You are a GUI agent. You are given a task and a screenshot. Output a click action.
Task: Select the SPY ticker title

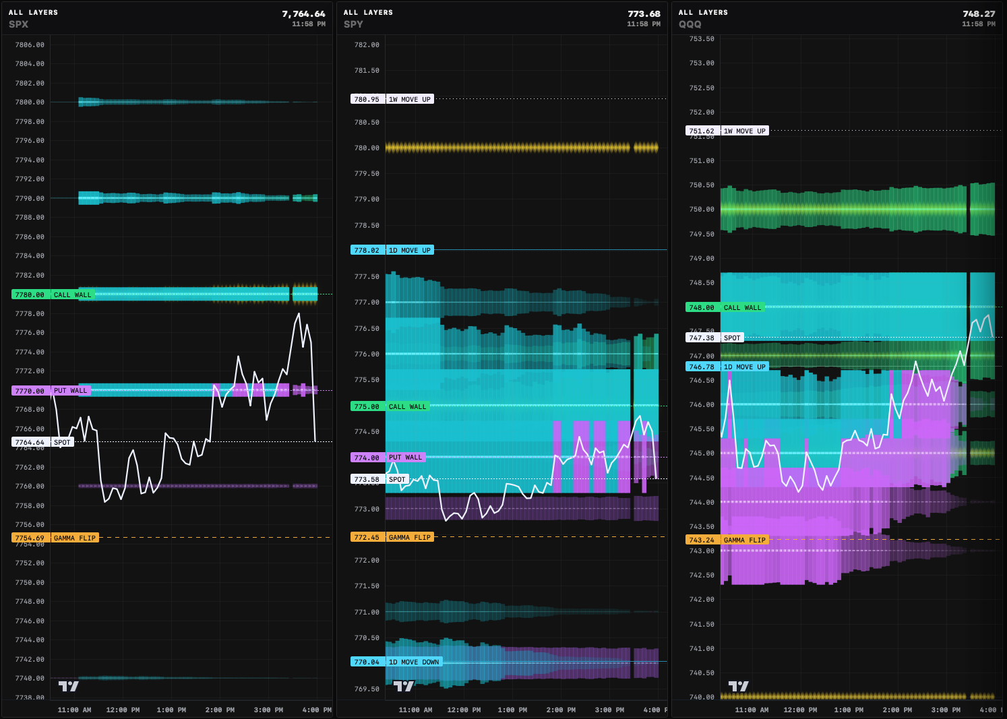pos(353,24)
